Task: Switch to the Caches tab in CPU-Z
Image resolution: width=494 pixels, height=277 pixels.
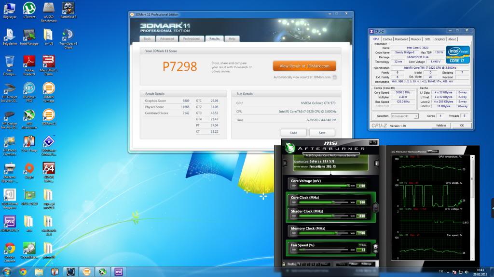Action: click(x=387, y=39)
